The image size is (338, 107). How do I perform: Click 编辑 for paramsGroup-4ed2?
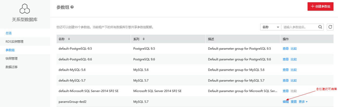(x=286, y=102)
